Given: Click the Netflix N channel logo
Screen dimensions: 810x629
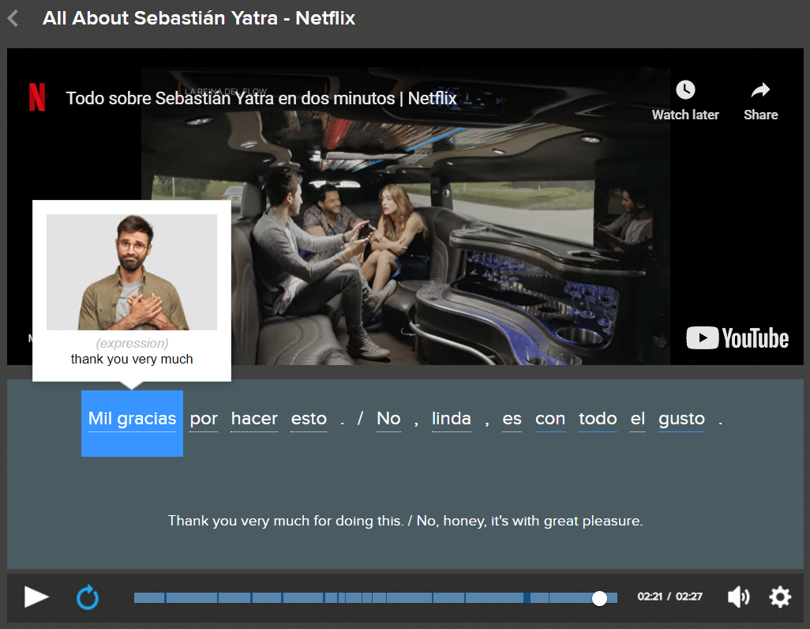Looking at the screenshot, I should tap(37, 98).
